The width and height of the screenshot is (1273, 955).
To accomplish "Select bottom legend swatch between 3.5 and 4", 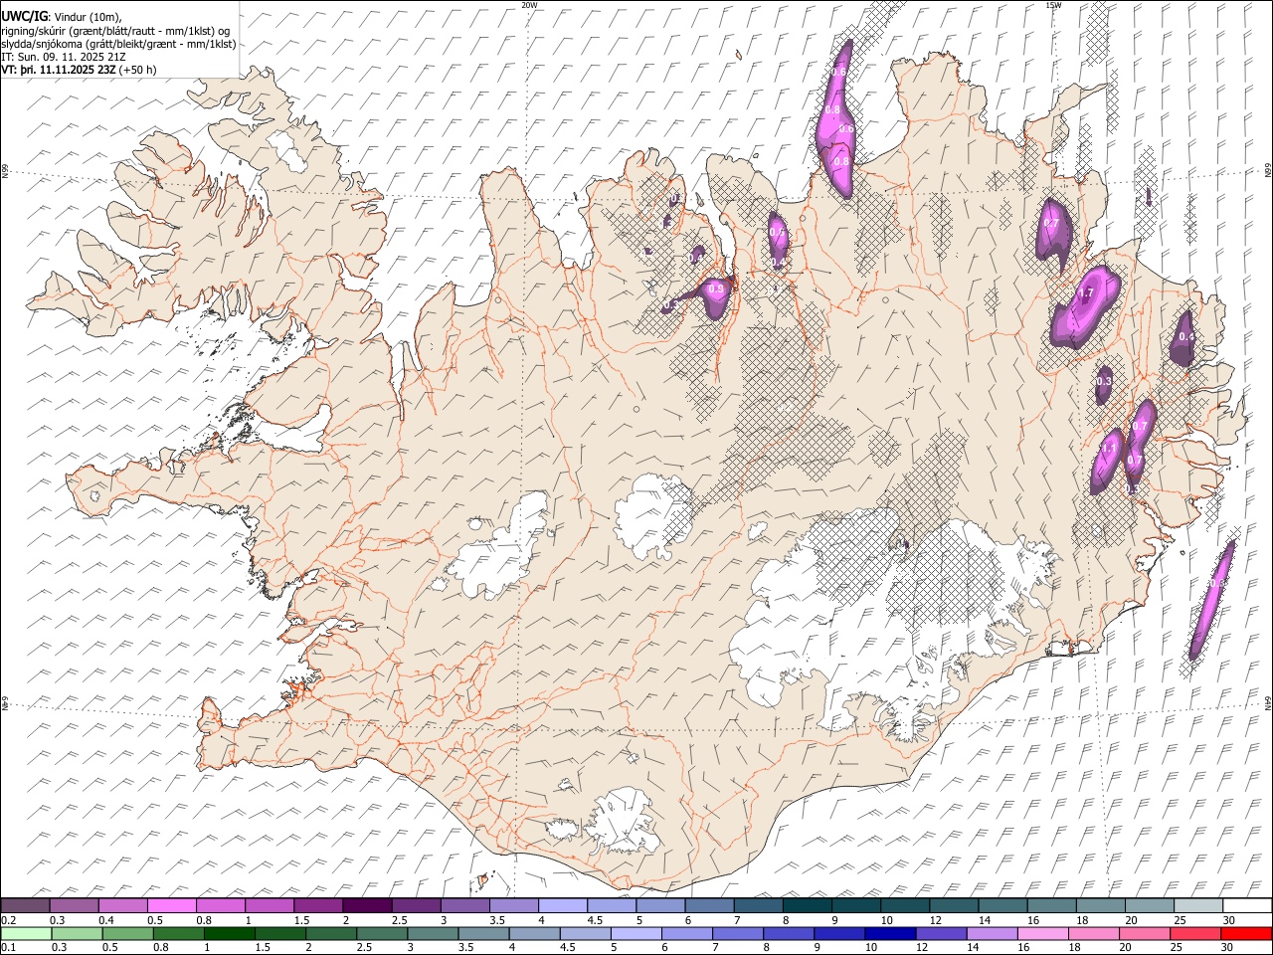I will point(483,933).
